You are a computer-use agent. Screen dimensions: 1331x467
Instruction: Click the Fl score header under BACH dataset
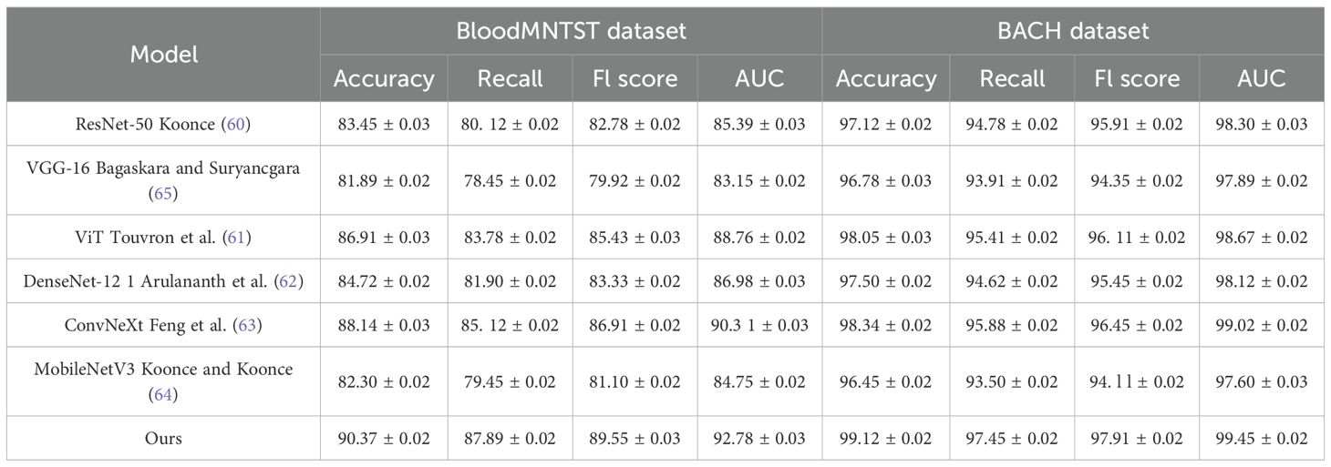coord(1136,79)
